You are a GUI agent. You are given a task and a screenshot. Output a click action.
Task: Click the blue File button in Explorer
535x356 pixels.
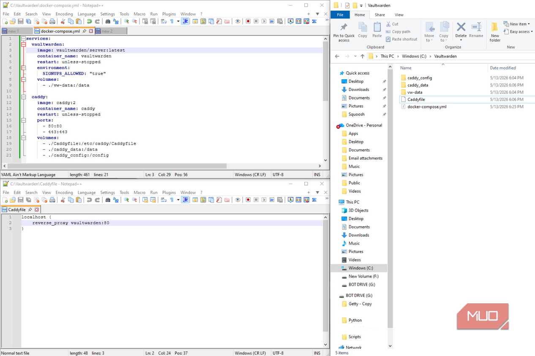[x=340, y=15]
